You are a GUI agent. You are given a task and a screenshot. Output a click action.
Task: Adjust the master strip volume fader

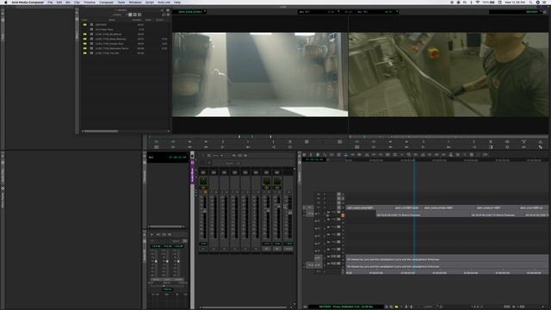289,213
